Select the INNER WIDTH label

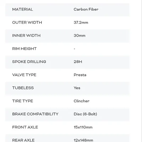pos(26,35)
